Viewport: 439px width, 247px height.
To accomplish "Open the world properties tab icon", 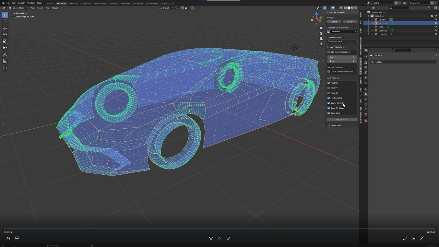I will point(366,83).
